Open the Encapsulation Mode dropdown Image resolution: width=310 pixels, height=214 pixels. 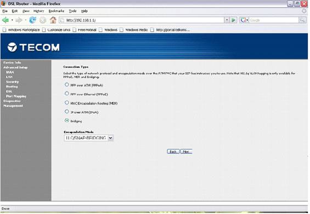[88, 138]
